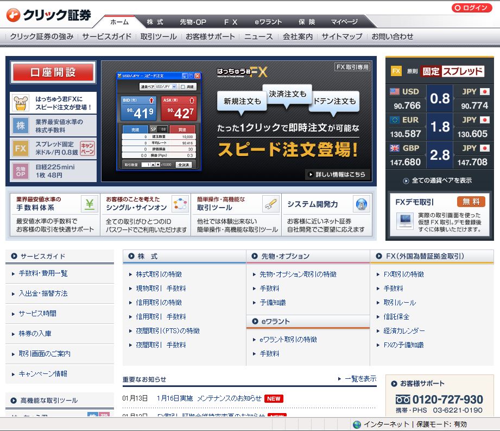
Task: Click the globe icon in the status bar
Action: [357, 424]
